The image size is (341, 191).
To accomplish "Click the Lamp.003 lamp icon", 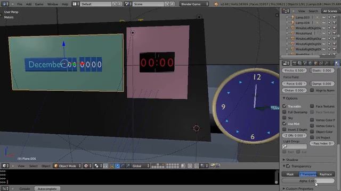I will 293,17.
